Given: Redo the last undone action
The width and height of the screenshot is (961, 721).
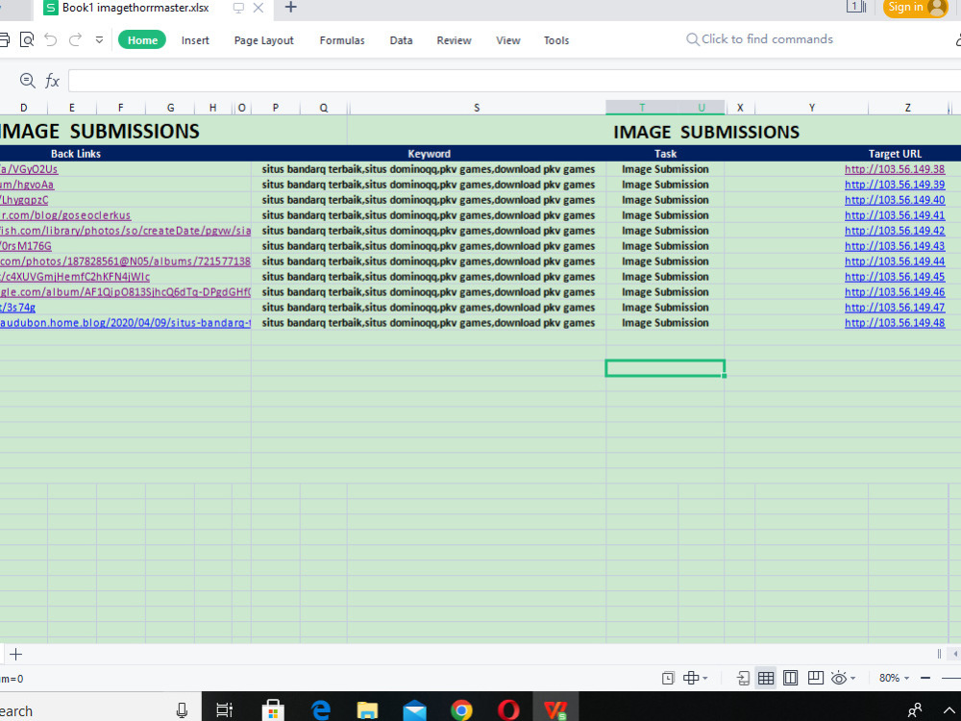Looking at the screenshot, I should click(75, 40).
